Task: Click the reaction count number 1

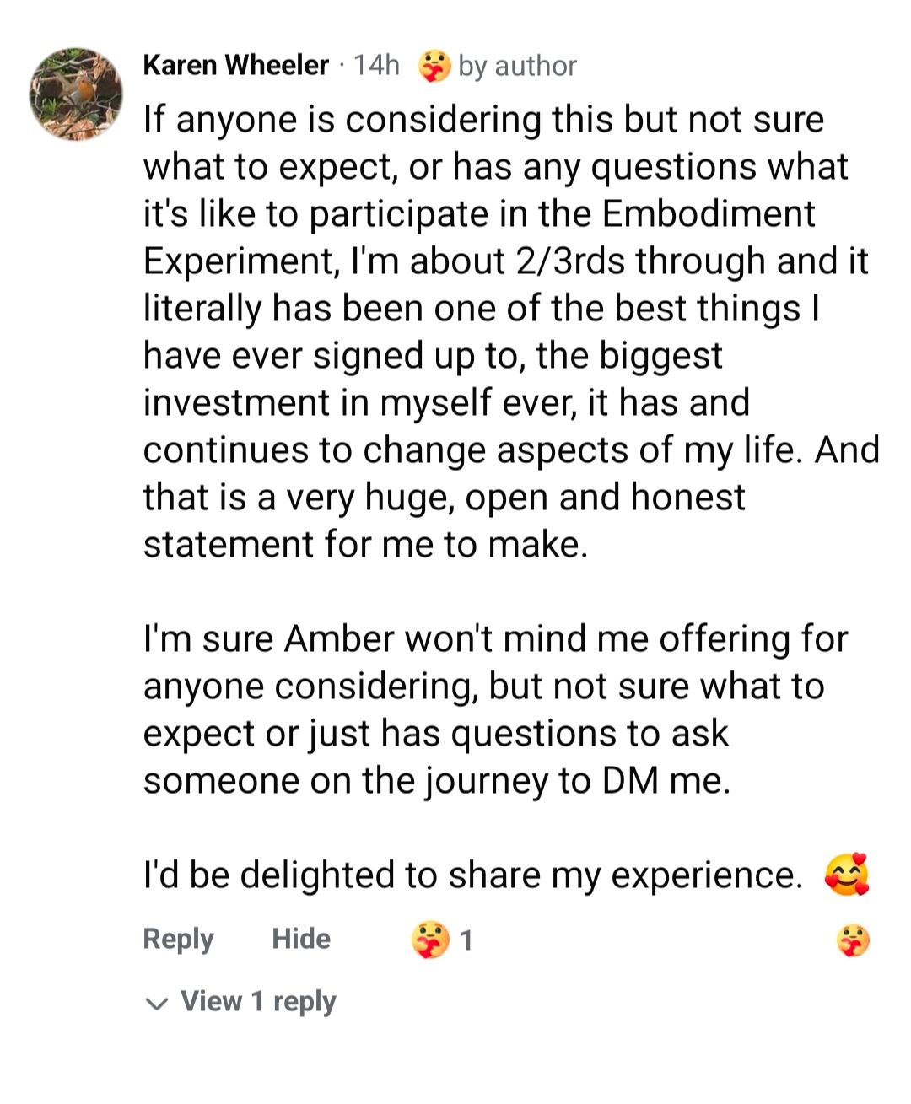Action: (466, 940)
